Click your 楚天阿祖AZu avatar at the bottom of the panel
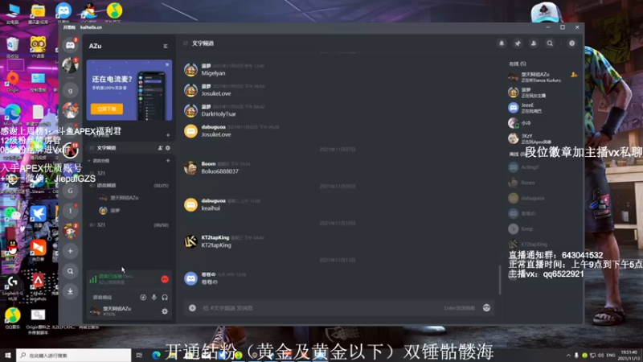Image resolution: width=643 pixels, height=362 pixels. tap(95, 311)
